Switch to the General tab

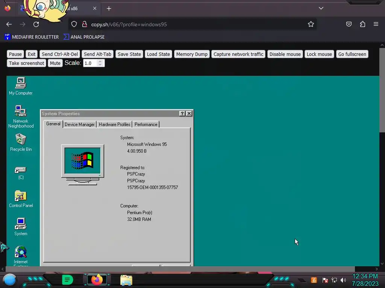53,124
